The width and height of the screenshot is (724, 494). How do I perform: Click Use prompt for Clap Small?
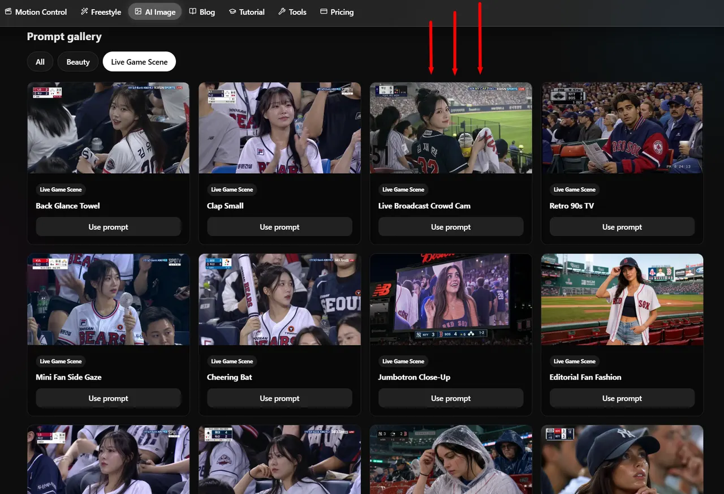(x=279, y=227)
